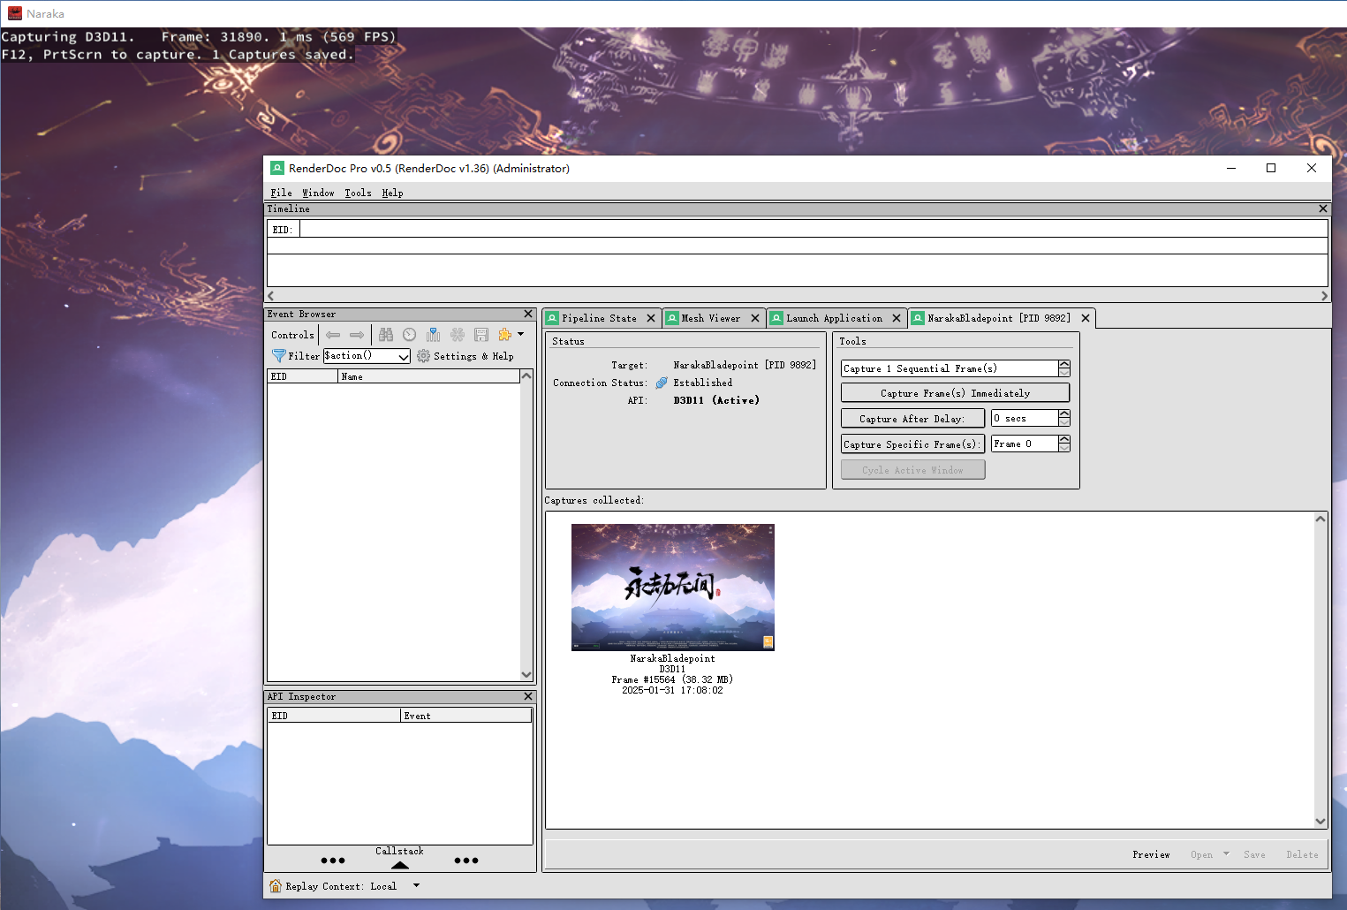Image resolution: width=1347 pixels, height=910 pixels.
Task: Switch to the Mesh Viewer tab
Action: [x=710, y=318]
